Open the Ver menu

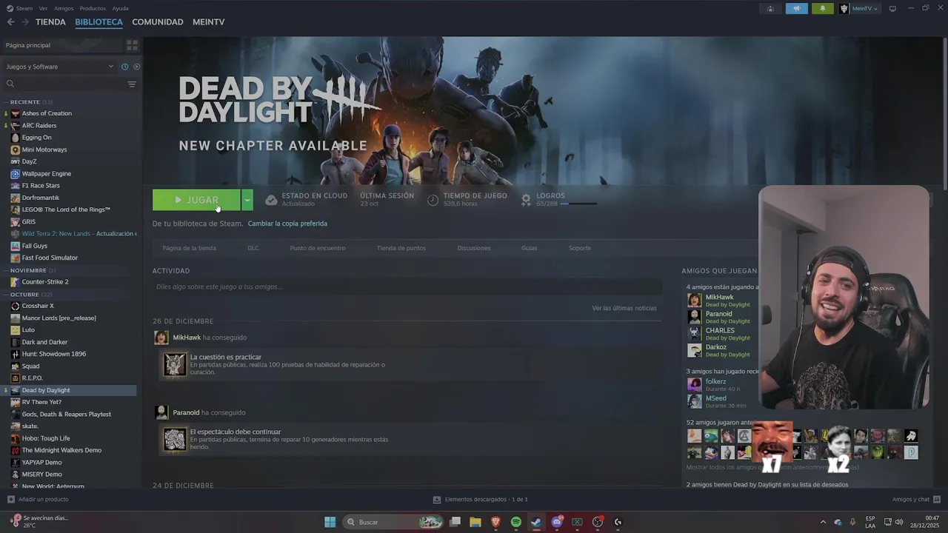43,8
